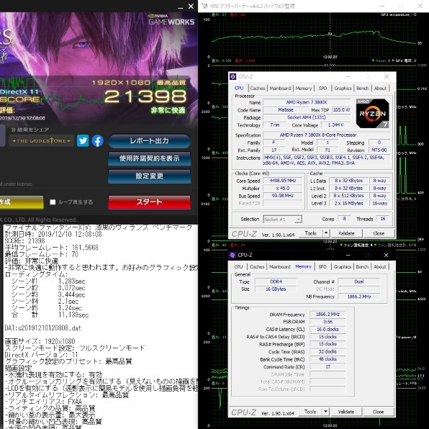Close the MSI Afterburner monitor window
Screen dimensions: 429x429
coord(420,6)
